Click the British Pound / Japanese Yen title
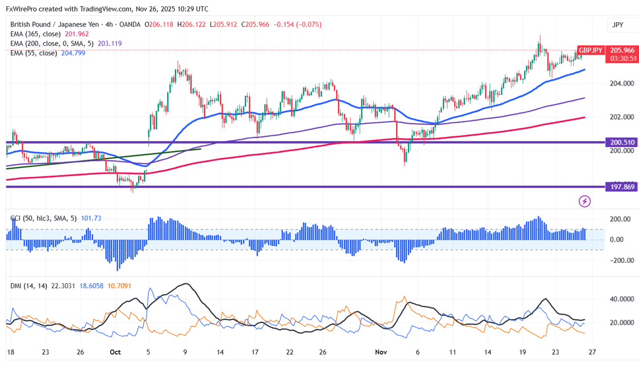Image resolution: width=639 pixels, height=369 pixels. 55,24
